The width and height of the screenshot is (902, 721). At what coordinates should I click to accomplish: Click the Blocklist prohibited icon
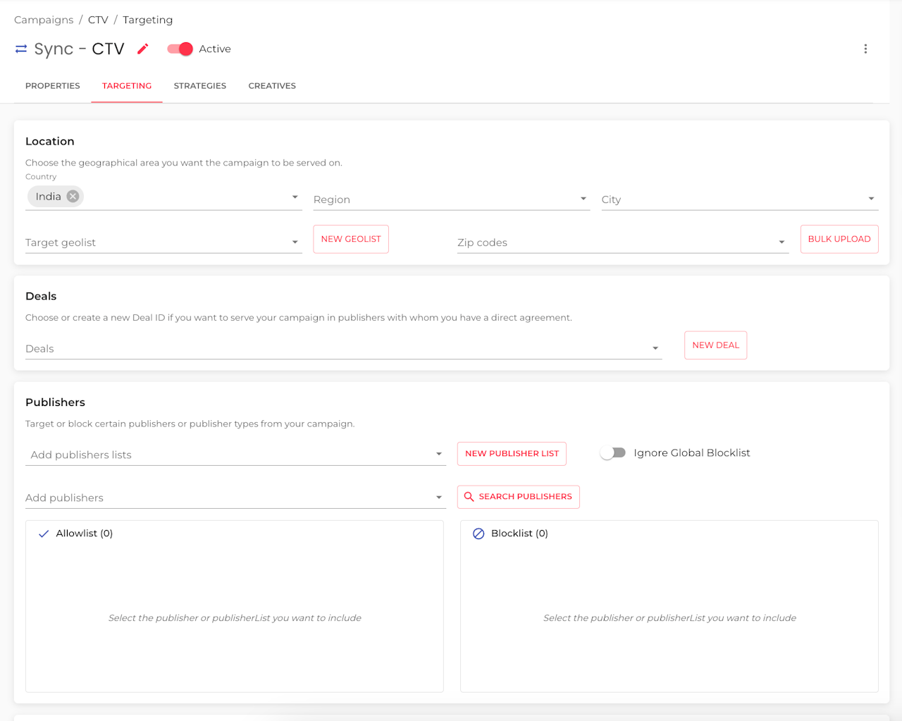pos(478,534)
